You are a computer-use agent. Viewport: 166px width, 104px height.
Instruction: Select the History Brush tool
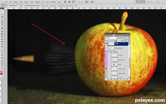2,36
